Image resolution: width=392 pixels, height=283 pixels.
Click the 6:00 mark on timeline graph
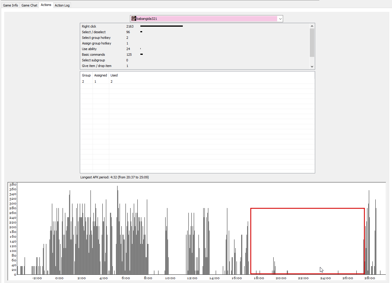coord(126,278)
